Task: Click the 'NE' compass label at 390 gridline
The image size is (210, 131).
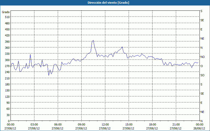Action: [202, 39]
